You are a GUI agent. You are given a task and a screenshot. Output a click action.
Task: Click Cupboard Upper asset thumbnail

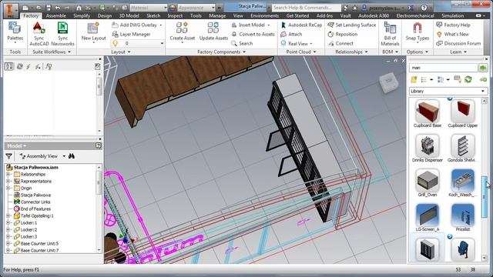462,111
